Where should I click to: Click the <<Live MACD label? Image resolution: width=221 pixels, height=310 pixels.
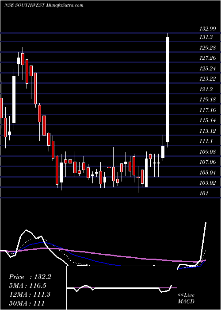[186, 298]
